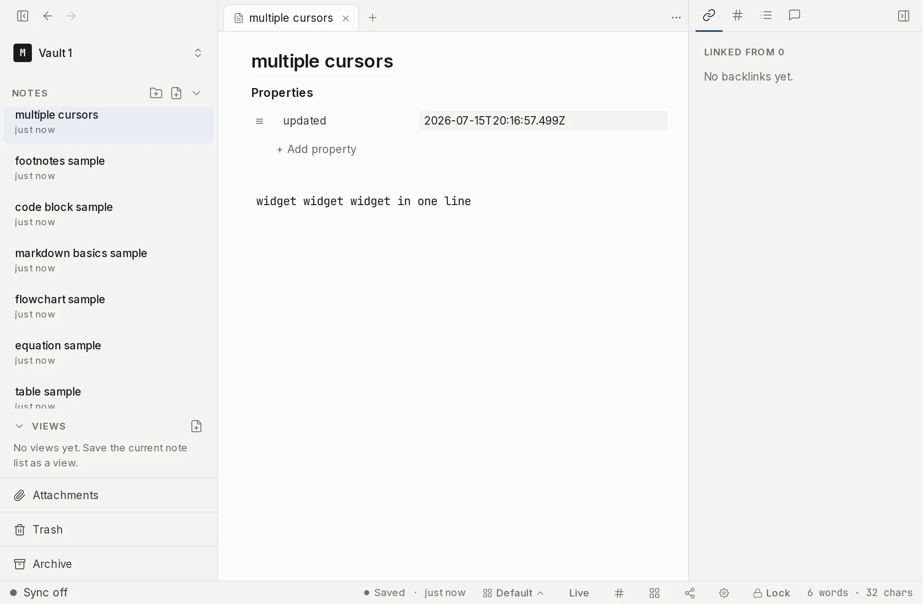Toggle Live editing mode
The image size is (923, 604).
pyautogui.click(x=579, y=593)
